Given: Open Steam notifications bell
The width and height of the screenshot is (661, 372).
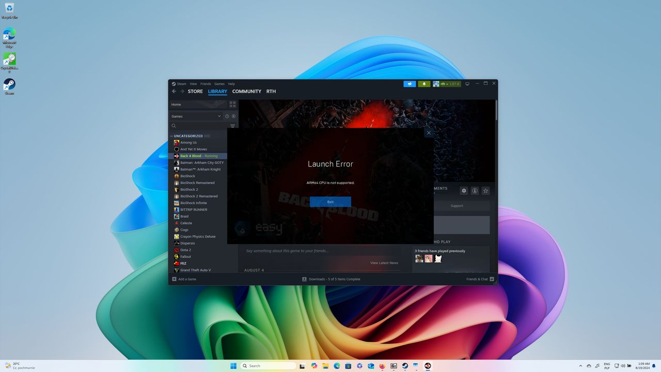Looking at the screenshot, I should tap(424, 84).
